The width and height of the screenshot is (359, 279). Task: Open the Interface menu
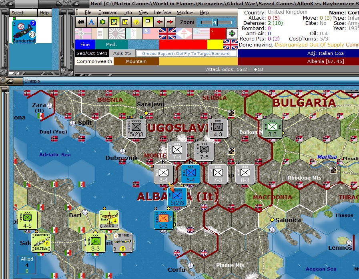162,12
